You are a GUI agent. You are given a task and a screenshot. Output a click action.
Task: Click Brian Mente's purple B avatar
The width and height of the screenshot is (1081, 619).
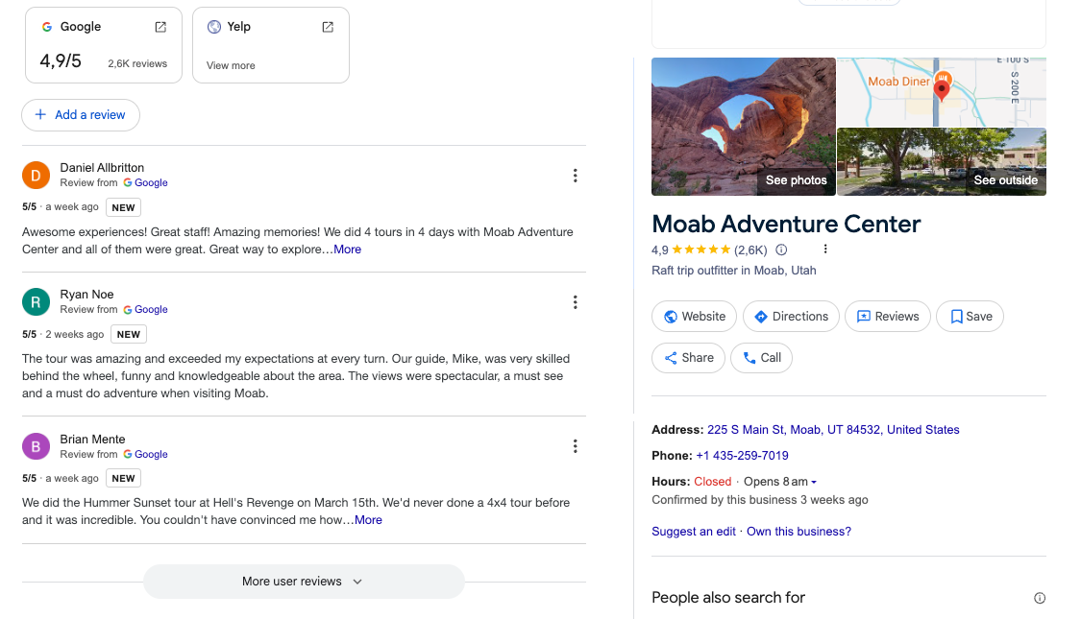36,446
